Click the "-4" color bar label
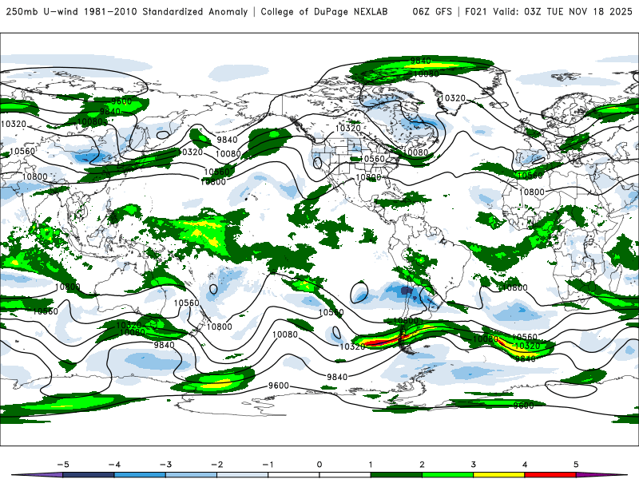 [x=114, y=465]
